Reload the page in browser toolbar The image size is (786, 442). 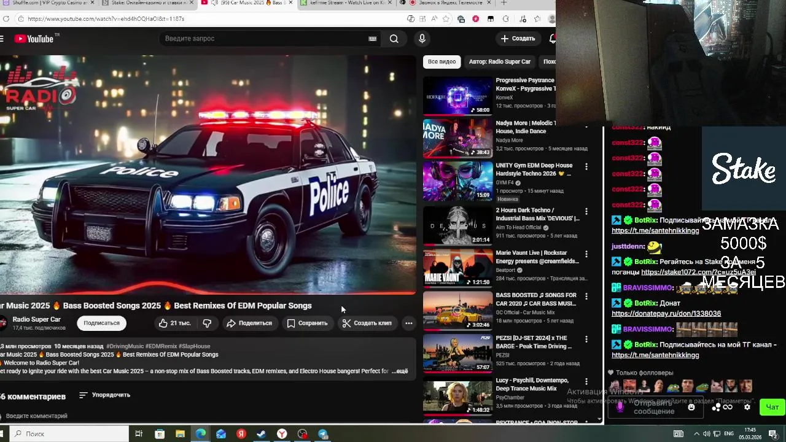point(6,19)
